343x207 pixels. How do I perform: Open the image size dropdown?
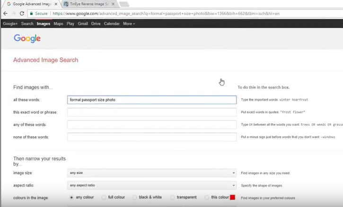[152, 173]
